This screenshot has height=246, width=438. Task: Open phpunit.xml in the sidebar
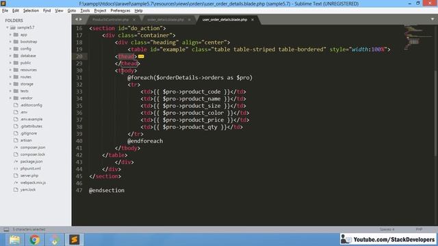pyautogui.click(x=30, y=169)
